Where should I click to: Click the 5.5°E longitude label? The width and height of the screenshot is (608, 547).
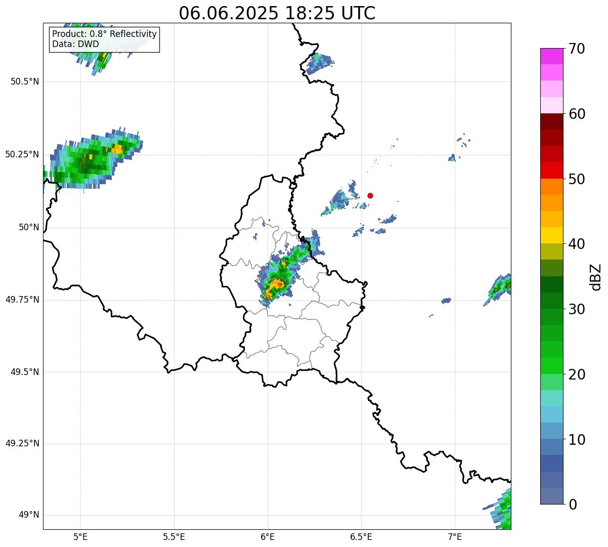[x=174, y=536]
